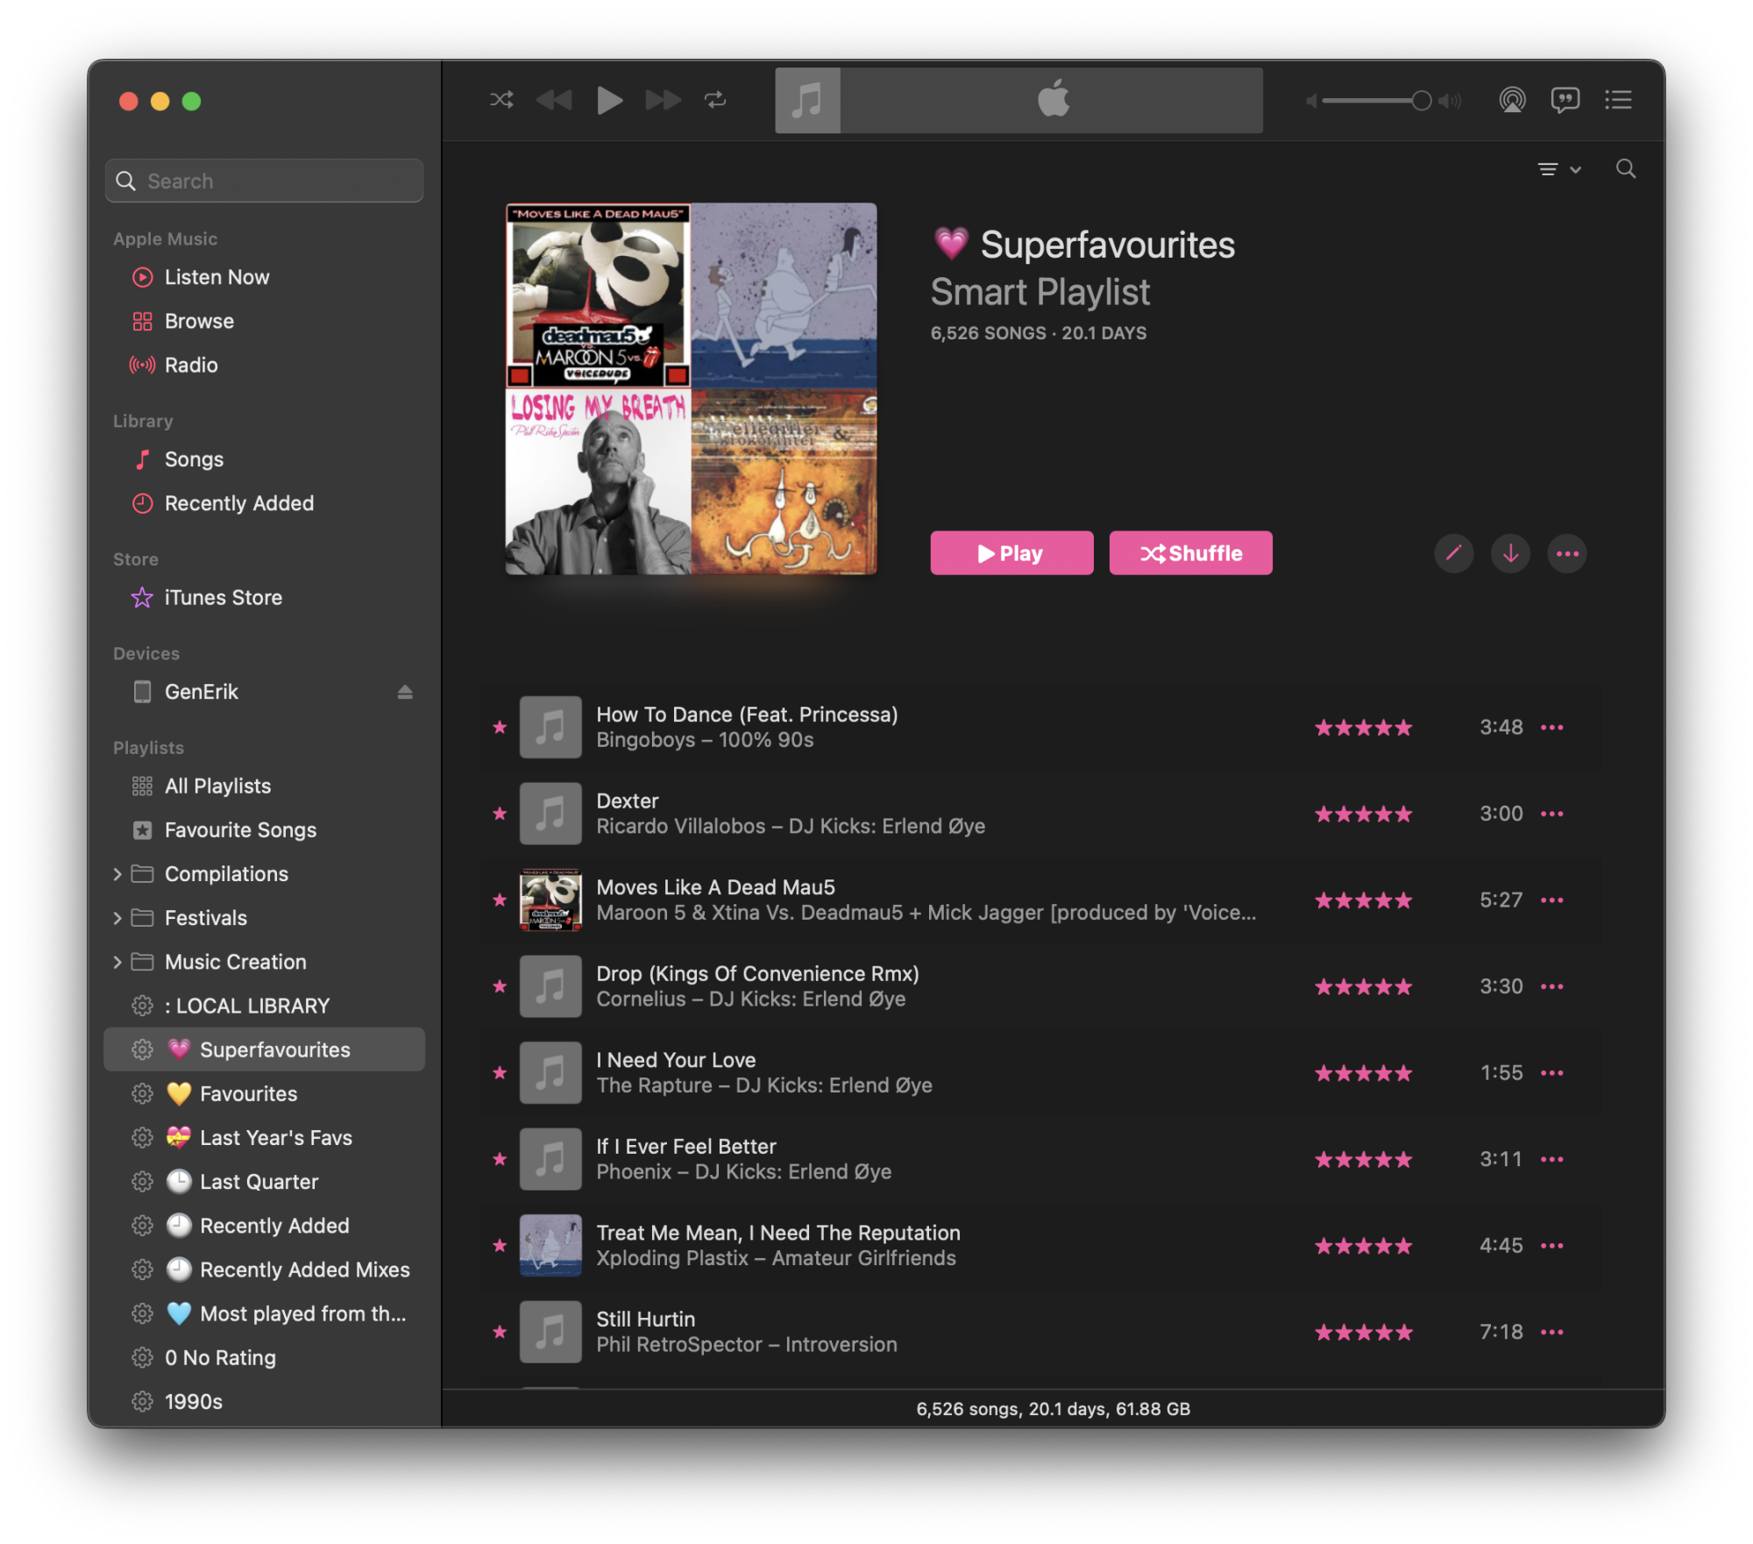
Task: Skip back to the previous track
Action: click(x=554, y=100)
